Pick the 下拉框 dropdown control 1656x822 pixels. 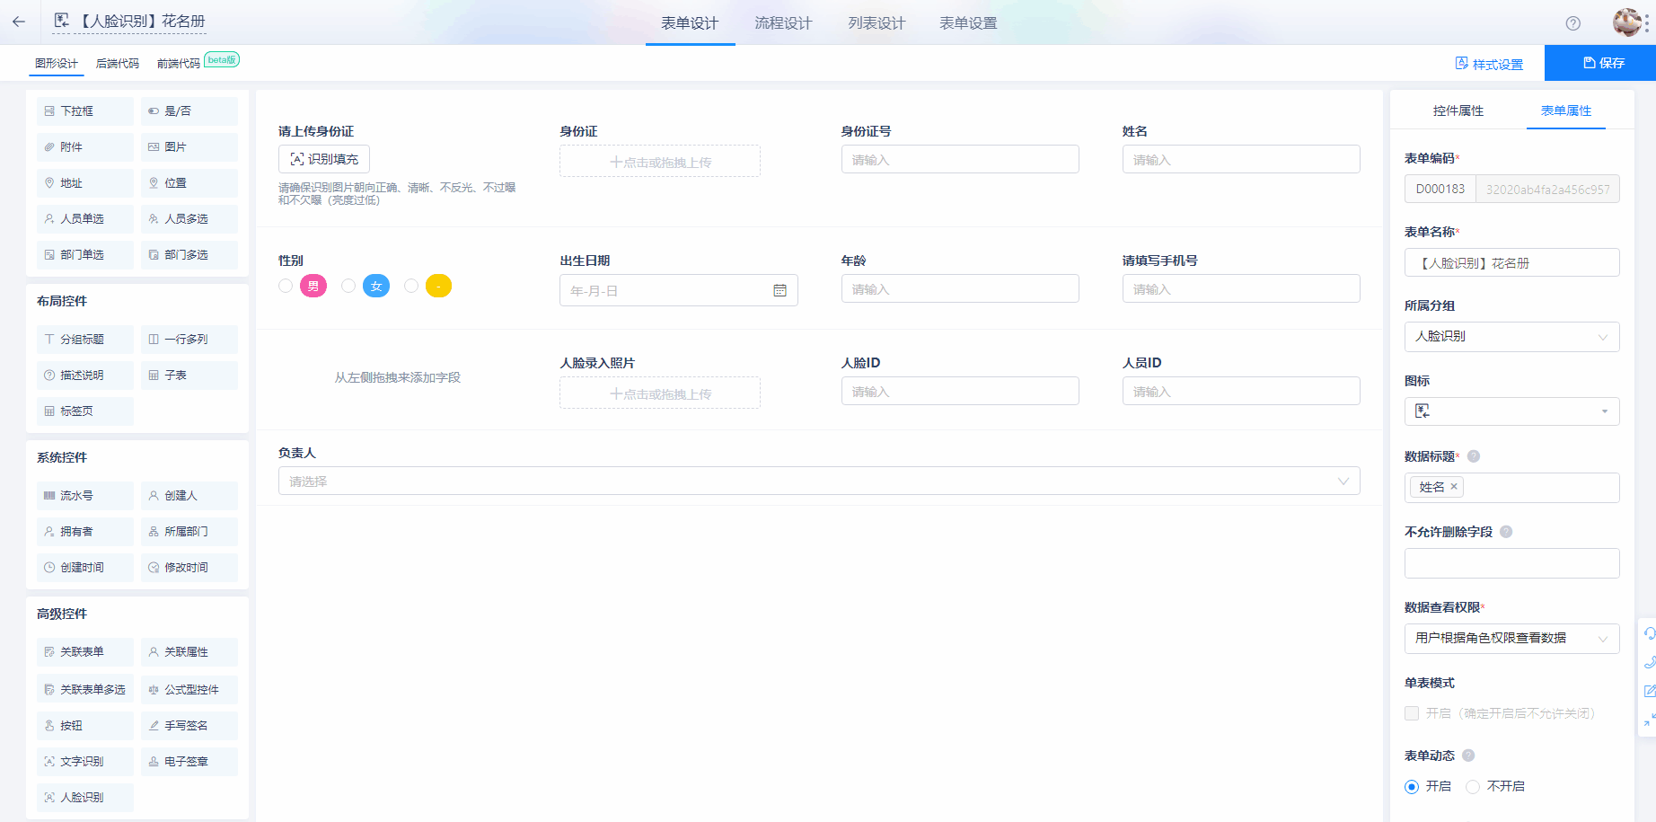(85, 111)
